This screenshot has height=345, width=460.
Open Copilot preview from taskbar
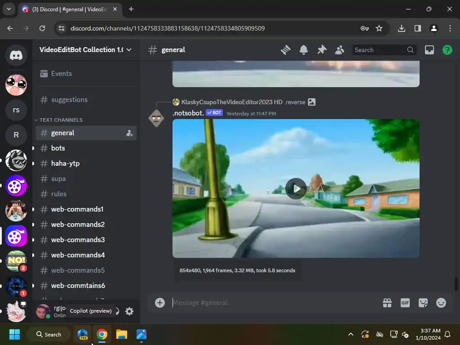point(83,334)
